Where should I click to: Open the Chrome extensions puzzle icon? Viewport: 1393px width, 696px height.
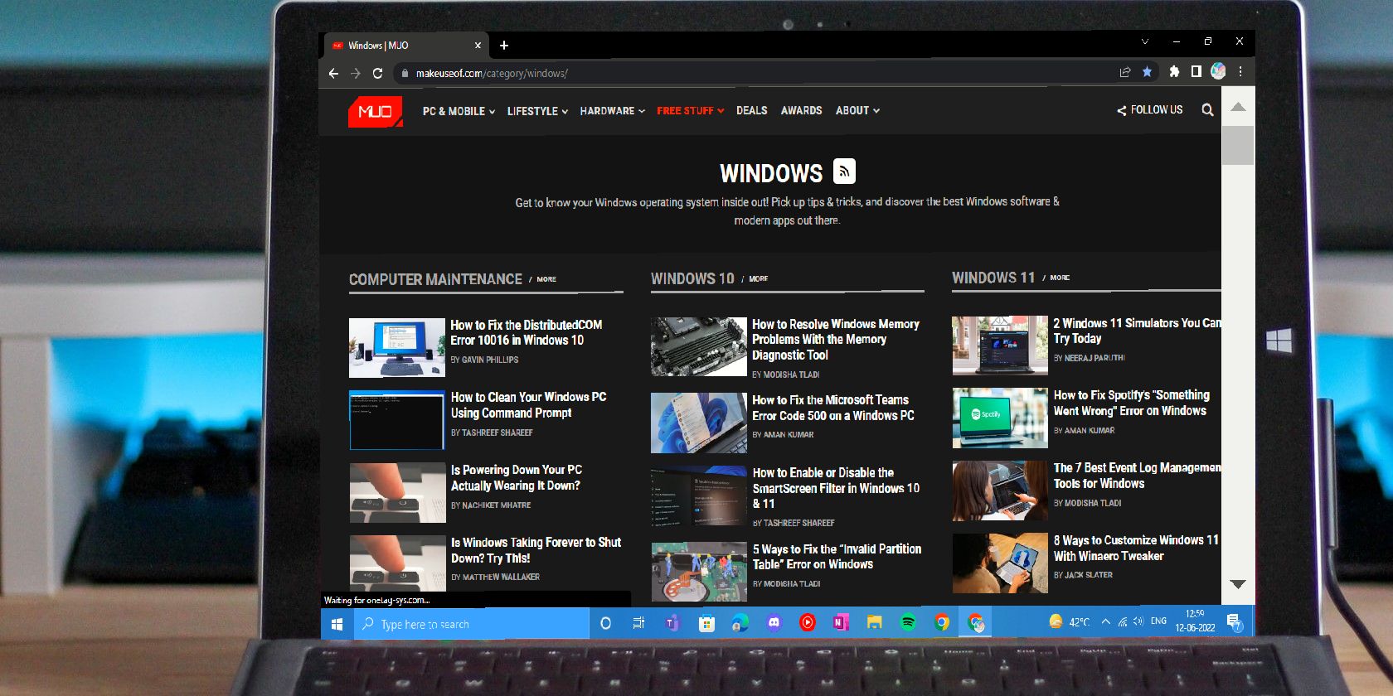click(x=1174, y=72)
